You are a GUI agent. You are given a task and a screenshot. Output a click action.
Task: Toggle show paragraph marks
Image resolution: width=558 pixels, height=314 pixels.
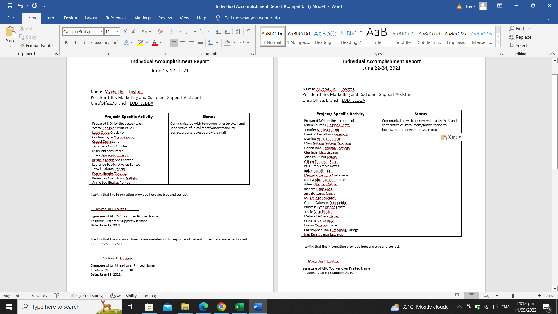click(248, 31)
